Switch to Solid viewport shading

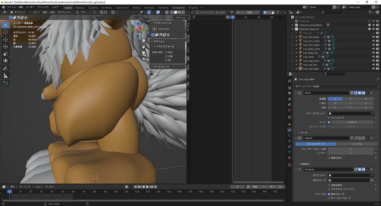pos(176,12)
